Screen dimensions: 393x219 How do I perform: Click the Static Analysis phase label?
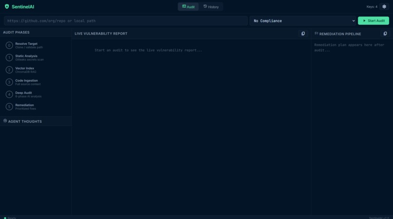pyautogui.click(x=26, y=56)
